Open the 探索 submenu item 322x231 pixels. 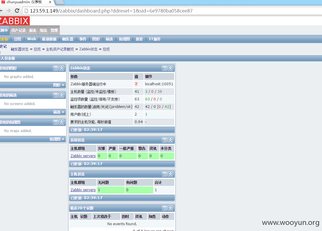pos(139,39)
